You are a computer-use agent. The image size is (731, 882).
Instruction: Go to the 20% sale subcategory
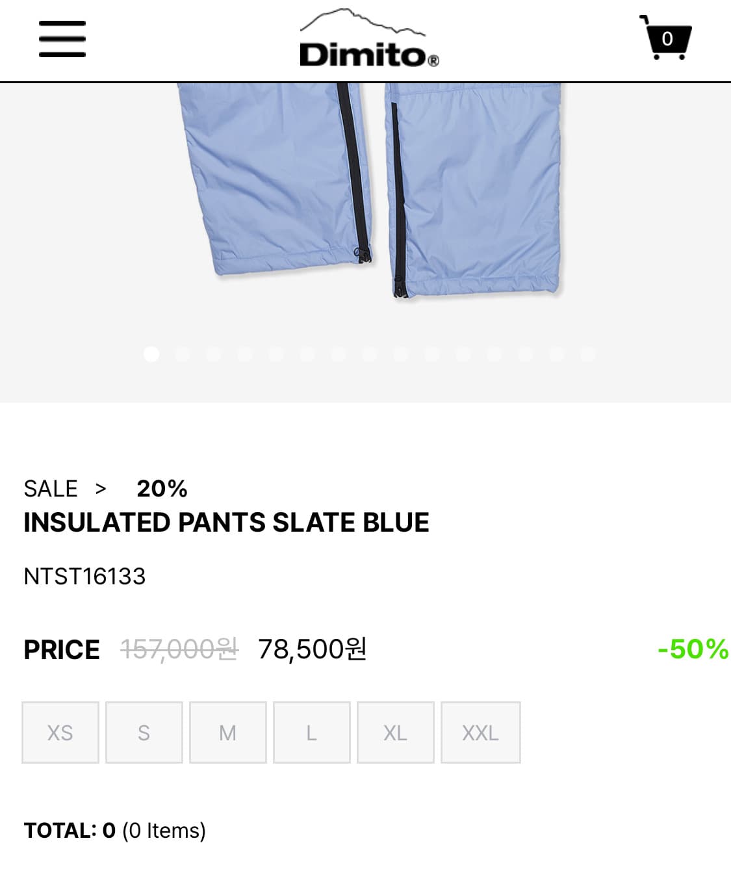click(162, 489)
